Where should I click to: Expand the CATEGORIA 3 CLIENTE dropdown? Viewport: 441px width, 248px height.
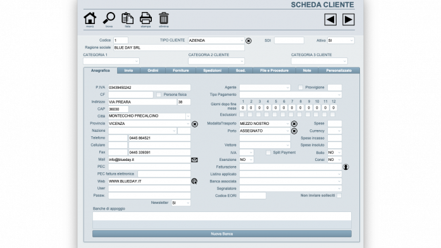pos(320,61)
